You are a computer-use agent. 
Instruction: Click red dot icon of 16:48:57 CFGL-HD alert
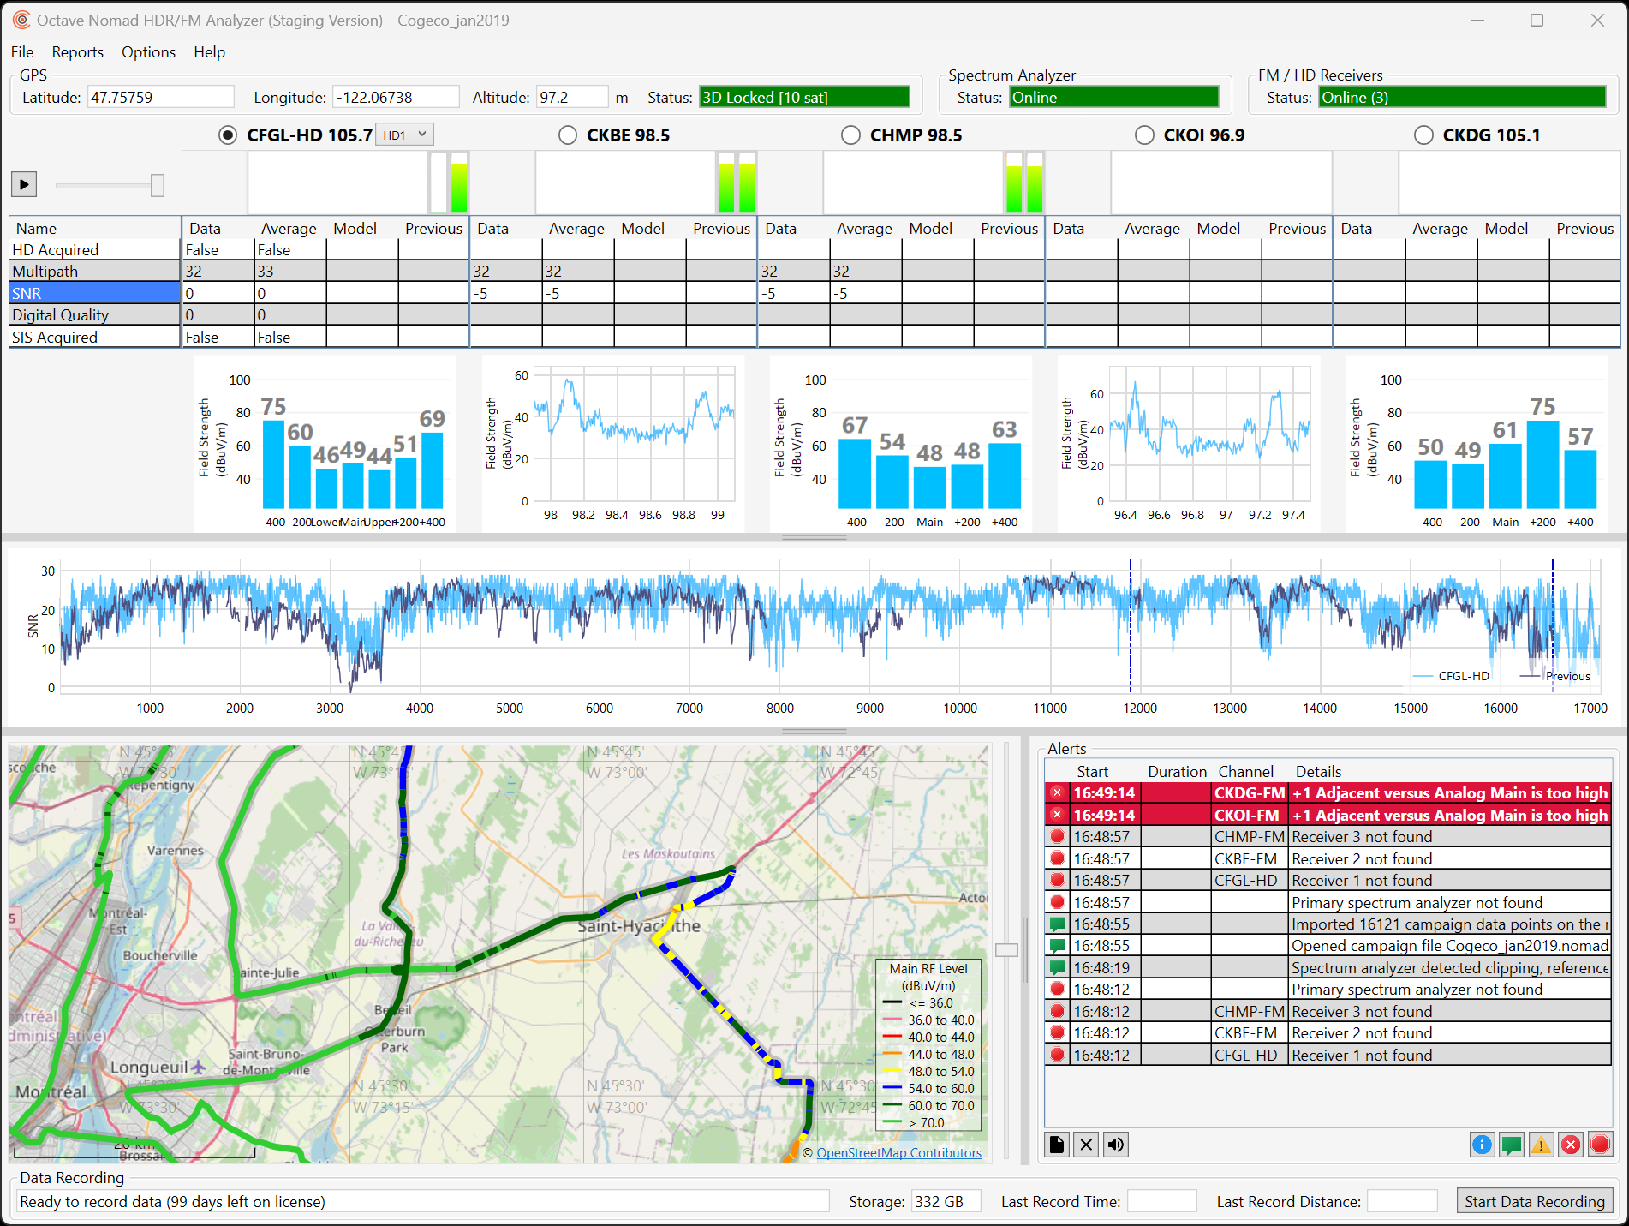[x=1057, y=880]
